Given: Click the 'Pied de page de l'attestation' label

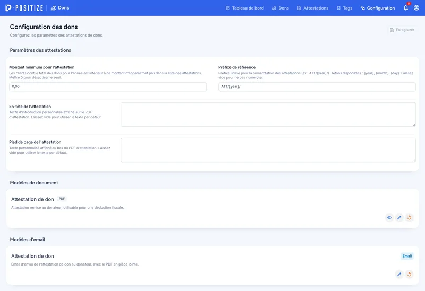Looking at the screenshot, I should pyautogui.click(x=35, y=142).
